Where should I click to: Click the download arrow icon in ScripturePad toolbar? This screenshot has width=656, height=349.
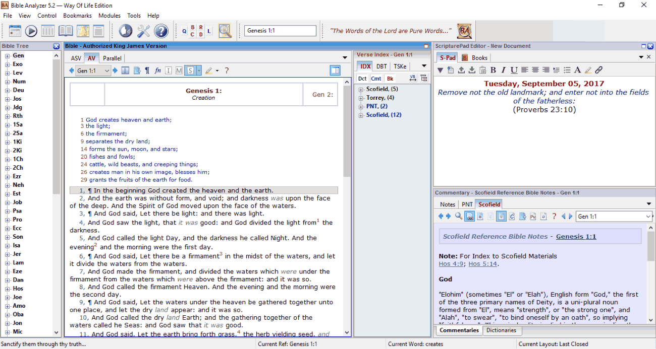pos(472,70)
